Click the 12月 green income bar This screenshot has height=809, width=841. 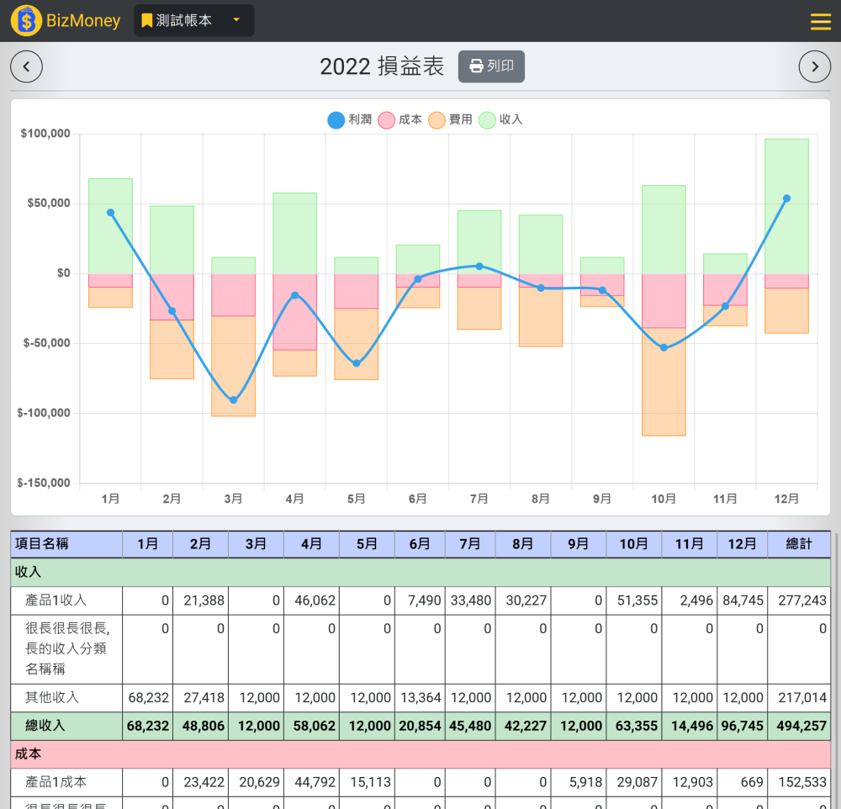787,206
